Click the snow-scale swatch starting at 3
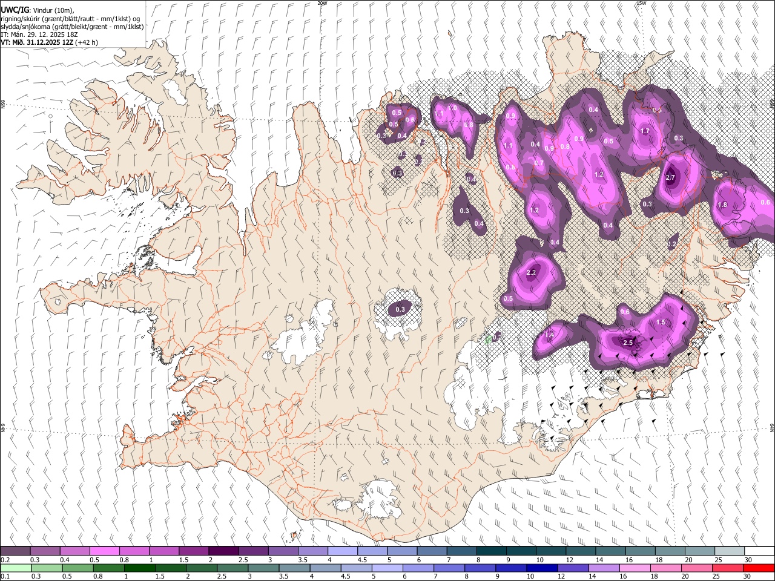This screenshot has height=581, width=775. (282, 551)
